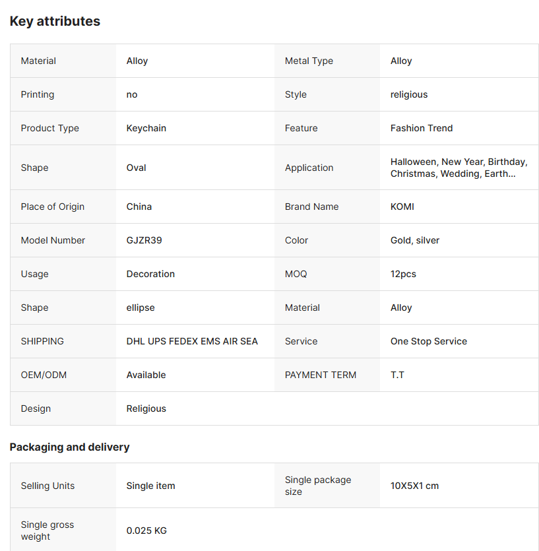The image size is (539, 551).
Task: Click the OEM/ODM label
Action: (44, 375)
